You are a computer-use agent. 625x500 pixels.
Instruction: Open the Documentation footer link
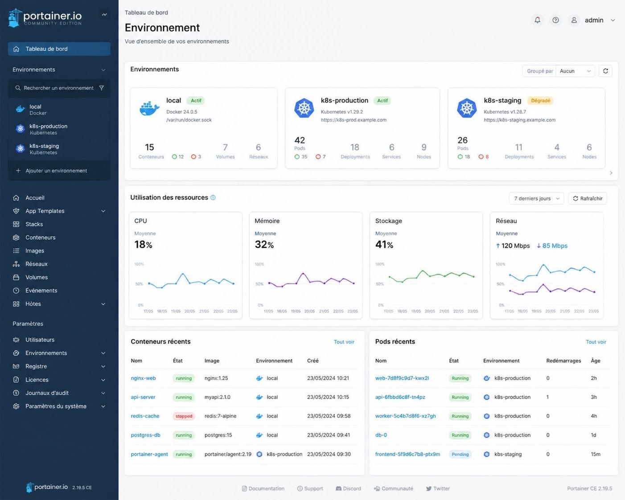point(263,489)
